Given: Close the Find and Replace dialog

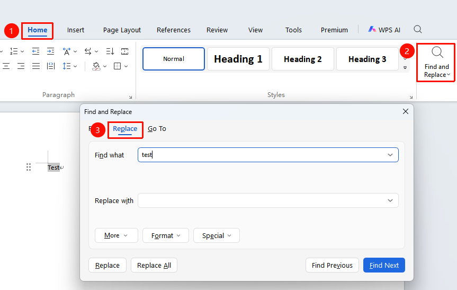Looking at the screenshot, I should [406, 111].
